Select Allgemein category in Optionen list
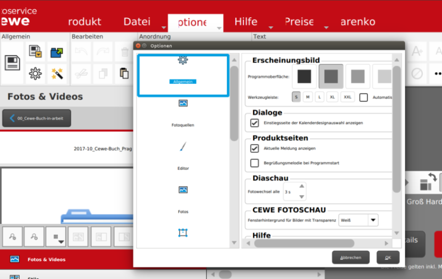The image size is (442, 279). (x=183, y=75)
